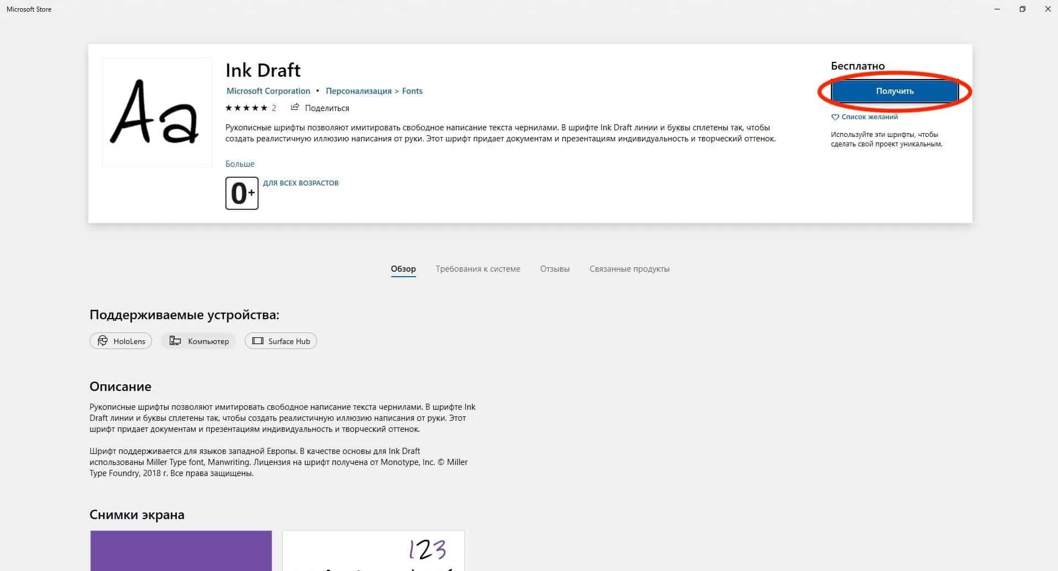Click the five-star rating

pyautogui.click(x=246, y=108)
